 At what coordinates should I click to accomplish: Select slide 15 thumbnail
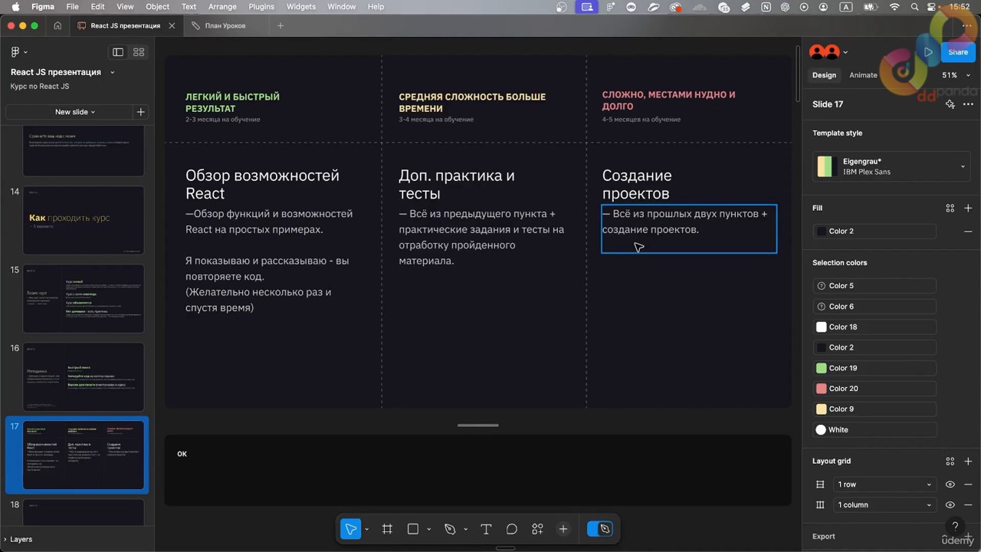point(84,298)
